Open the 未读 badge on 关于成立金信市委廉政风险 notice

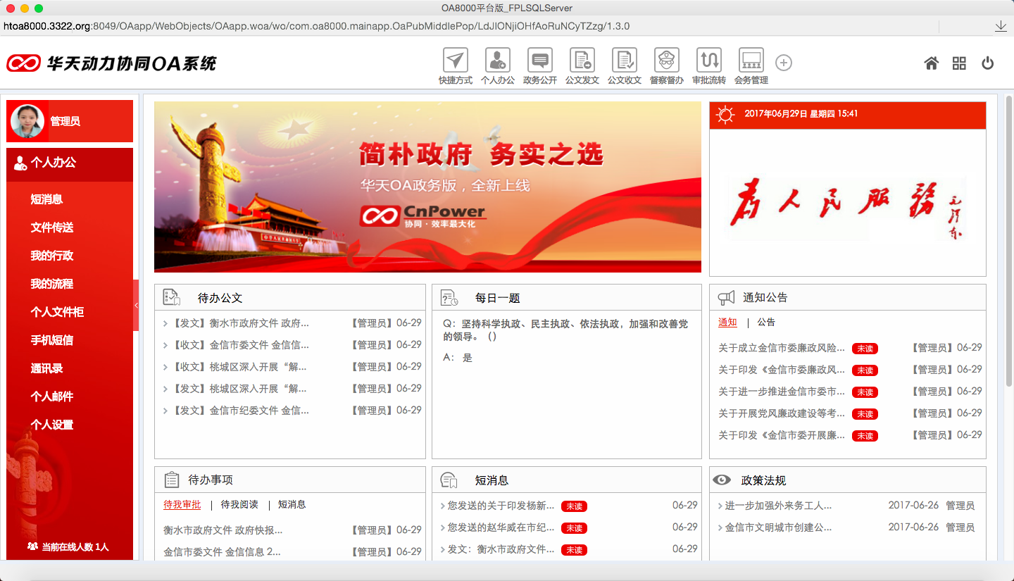(864, 348)
